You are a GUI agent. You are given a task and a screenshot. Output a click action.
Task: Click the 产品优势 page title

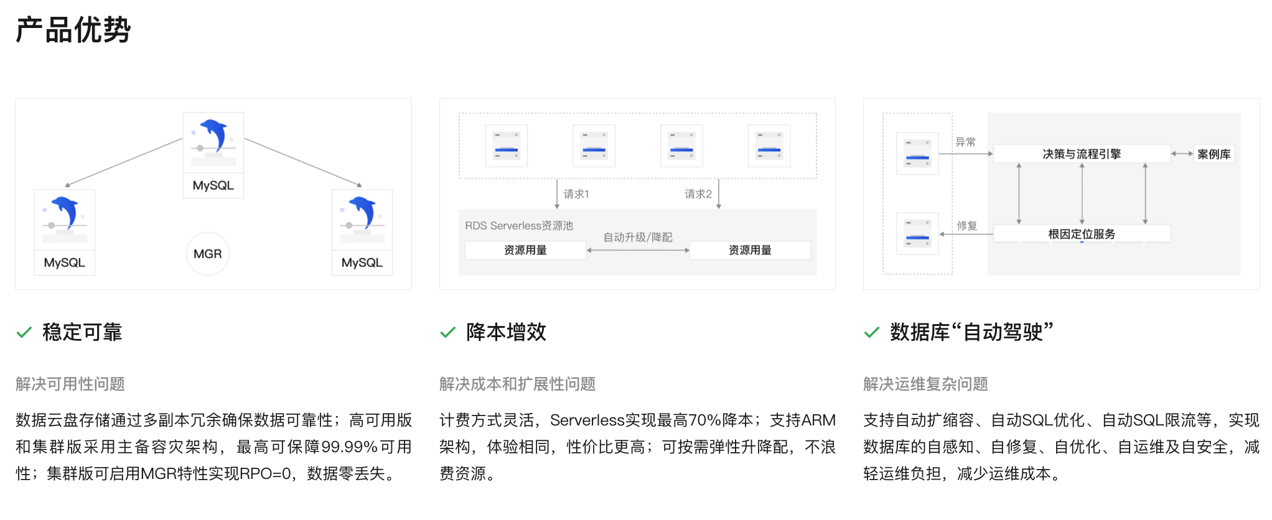(x=73, y=30)
